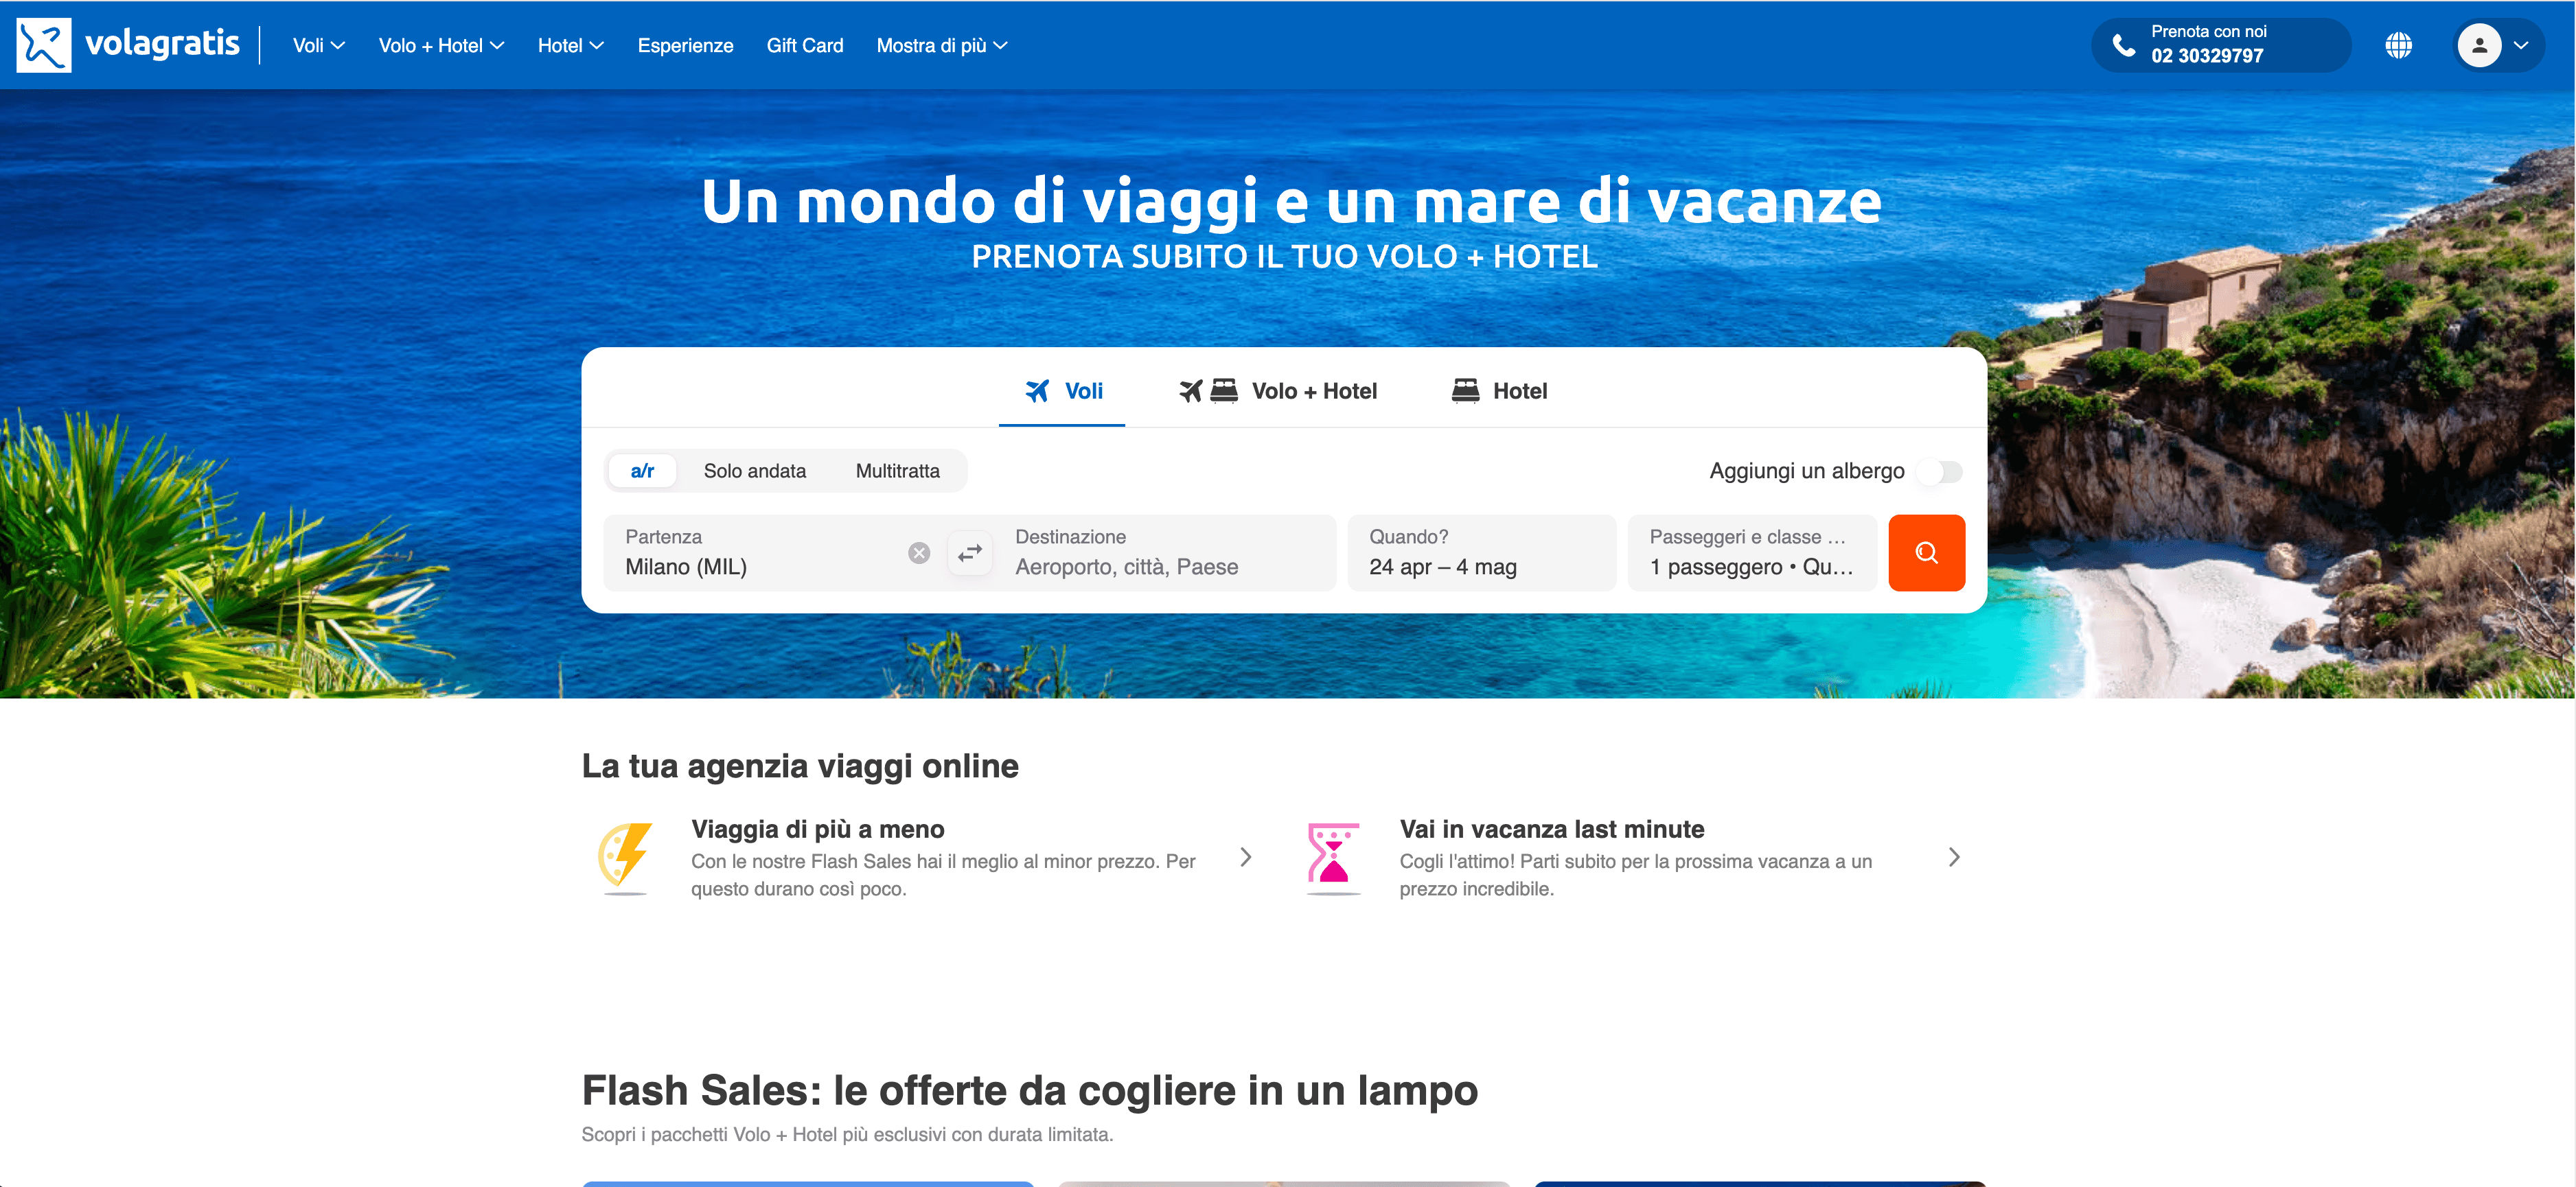Expand the Mostra di più menu
The width and height of the screenshot is (2576, 1187).
(x=940, y=45)
